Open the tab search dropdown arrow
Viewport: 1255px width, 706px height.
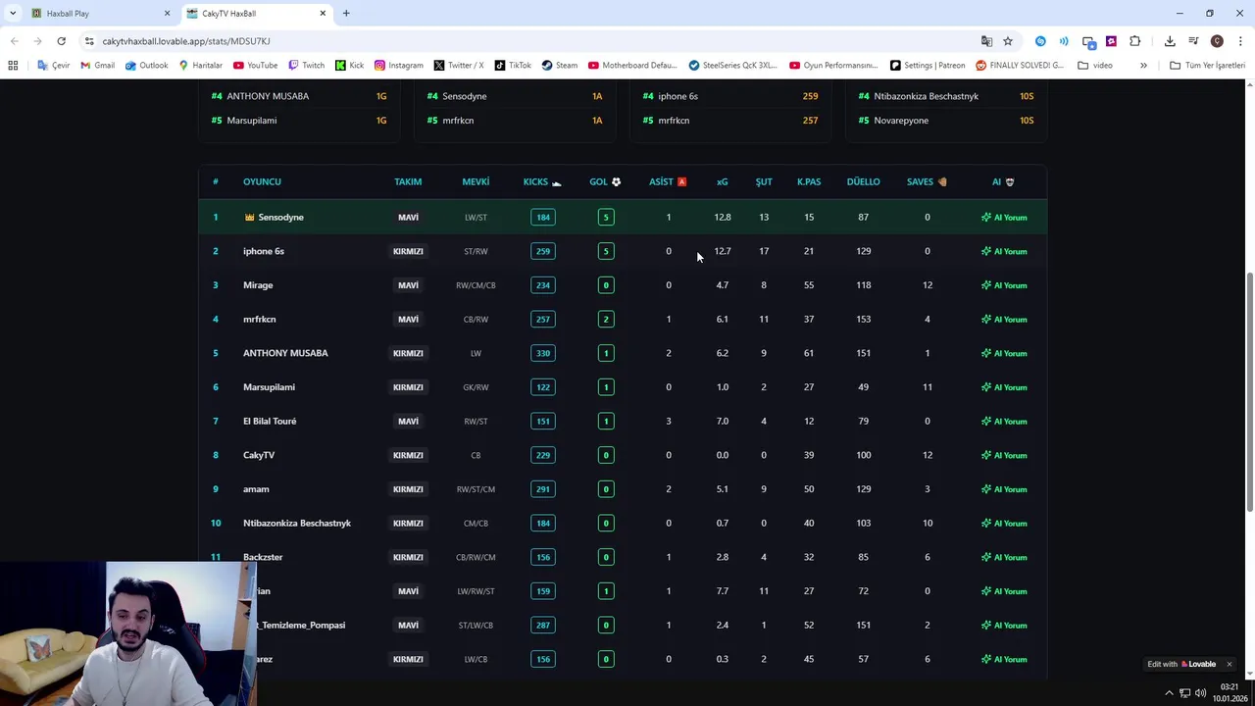(13, 13)
